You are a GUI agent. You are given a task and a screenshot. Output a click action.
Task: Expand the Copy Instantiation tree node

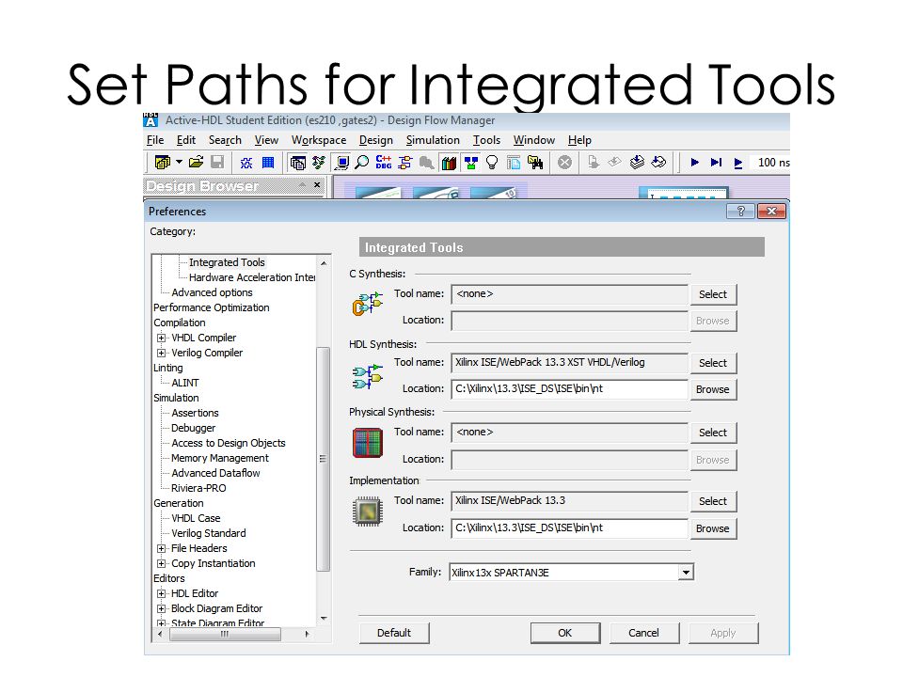click(161, 563)
